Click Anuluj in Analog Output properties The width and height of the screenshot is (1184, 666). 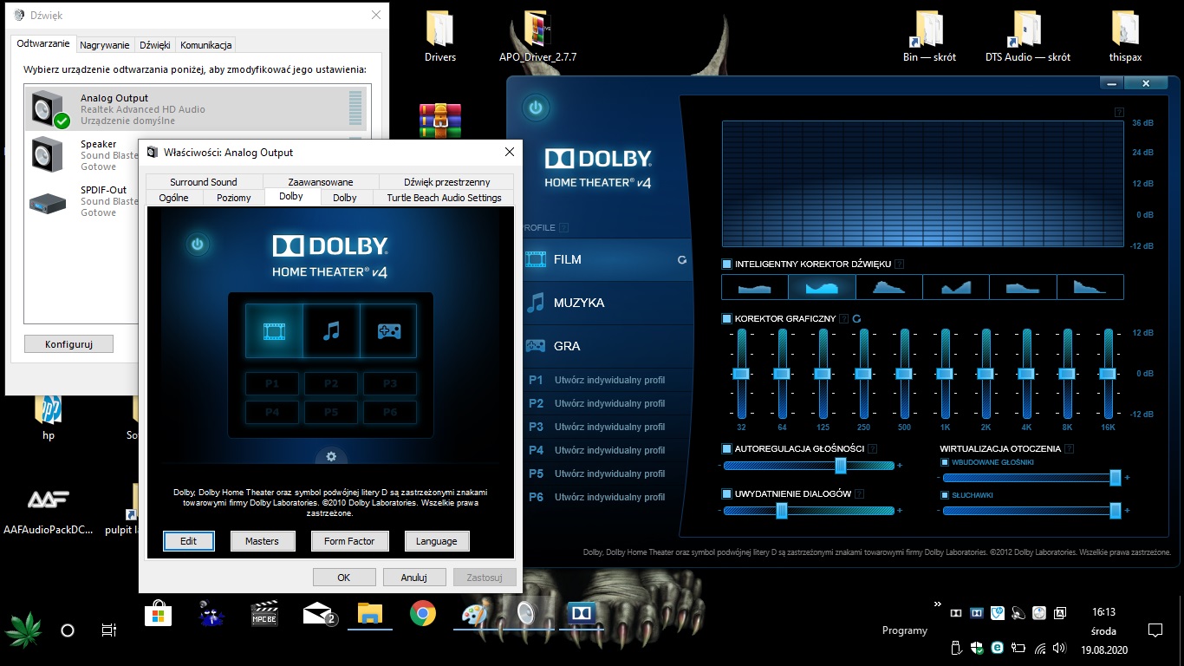(414, 577)
